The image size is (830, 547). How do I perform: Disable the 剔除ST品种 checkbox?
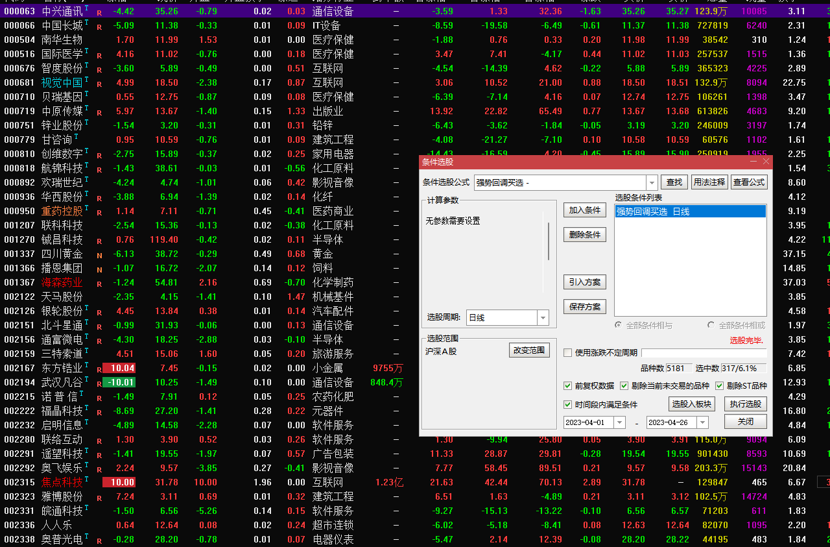[x=719, y=385]
